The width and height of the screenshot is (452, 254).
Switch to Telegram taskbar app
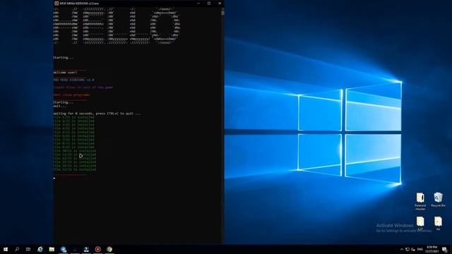[x=64, y=249]
